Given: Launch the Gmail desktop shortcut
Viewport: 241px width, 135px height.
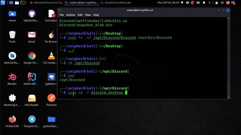Looking at the screenshot, I should 32,37.
